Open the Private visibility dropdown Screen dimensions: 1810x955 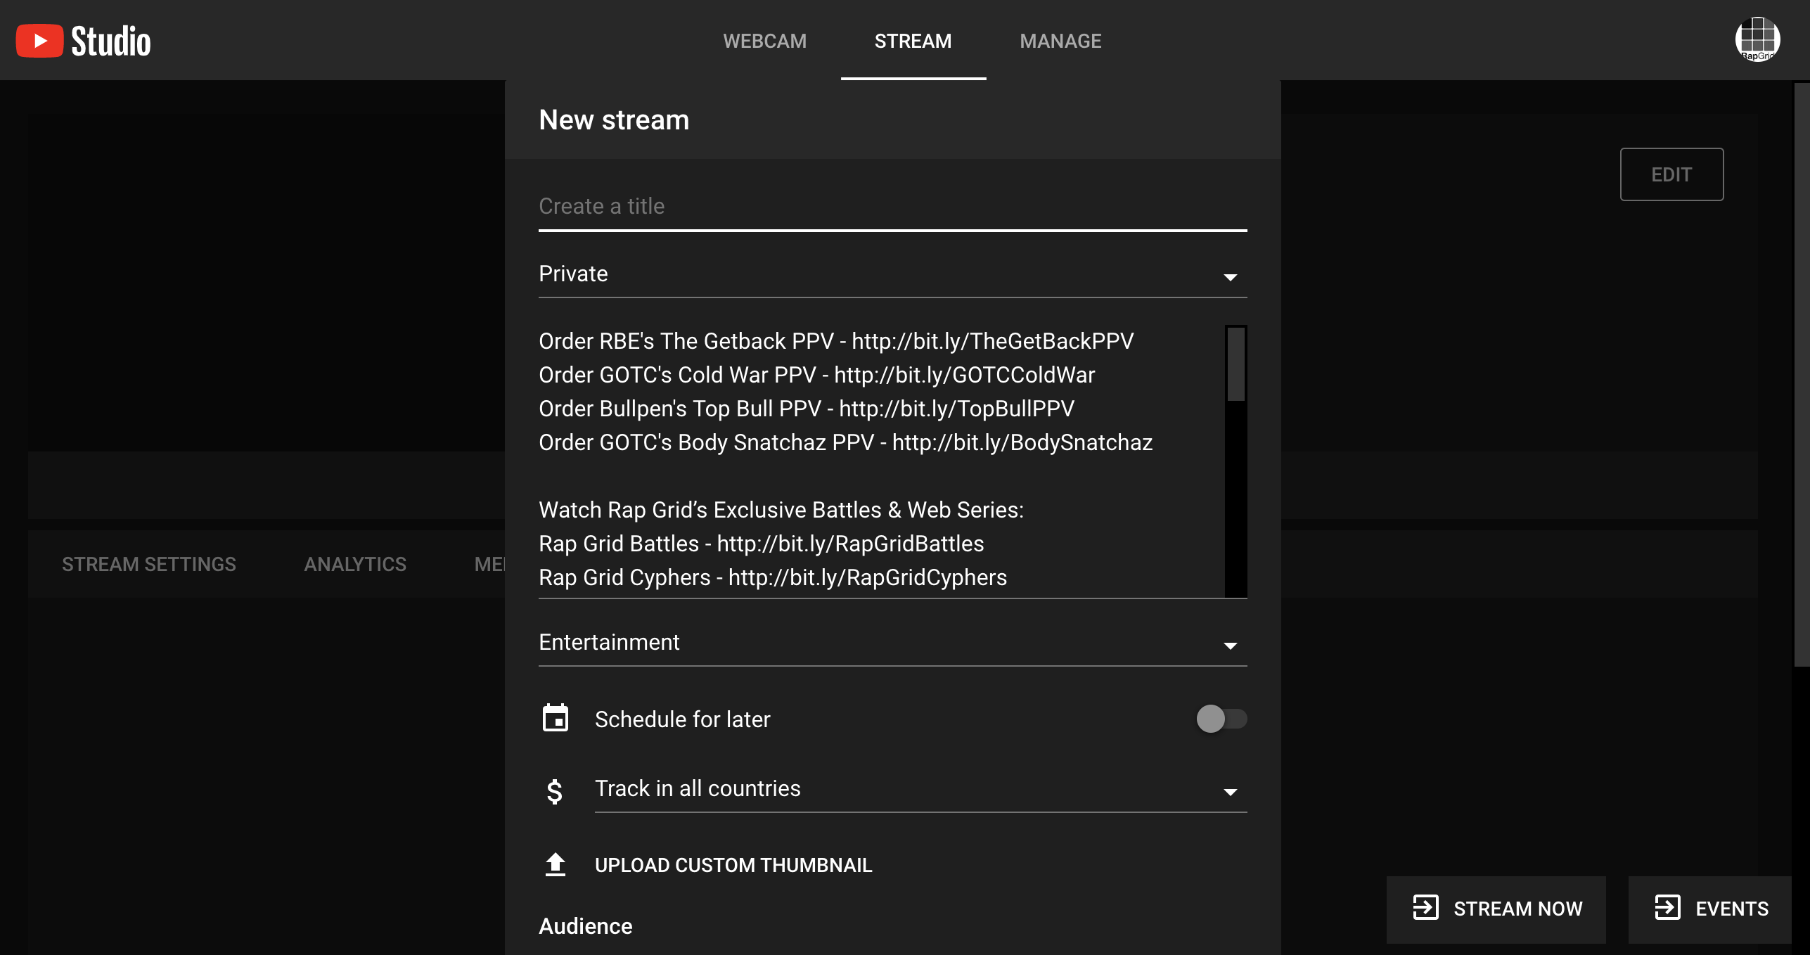coord(1231,276)
